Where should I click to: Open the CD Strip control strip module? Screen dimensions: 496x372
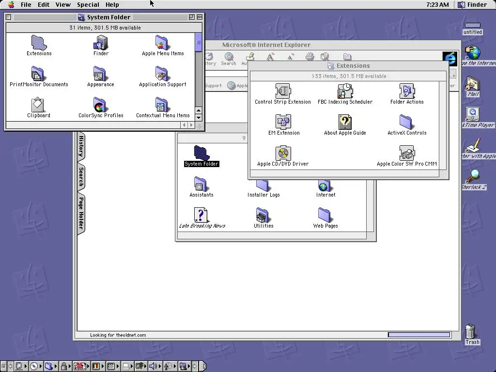[x=36, y=366]
